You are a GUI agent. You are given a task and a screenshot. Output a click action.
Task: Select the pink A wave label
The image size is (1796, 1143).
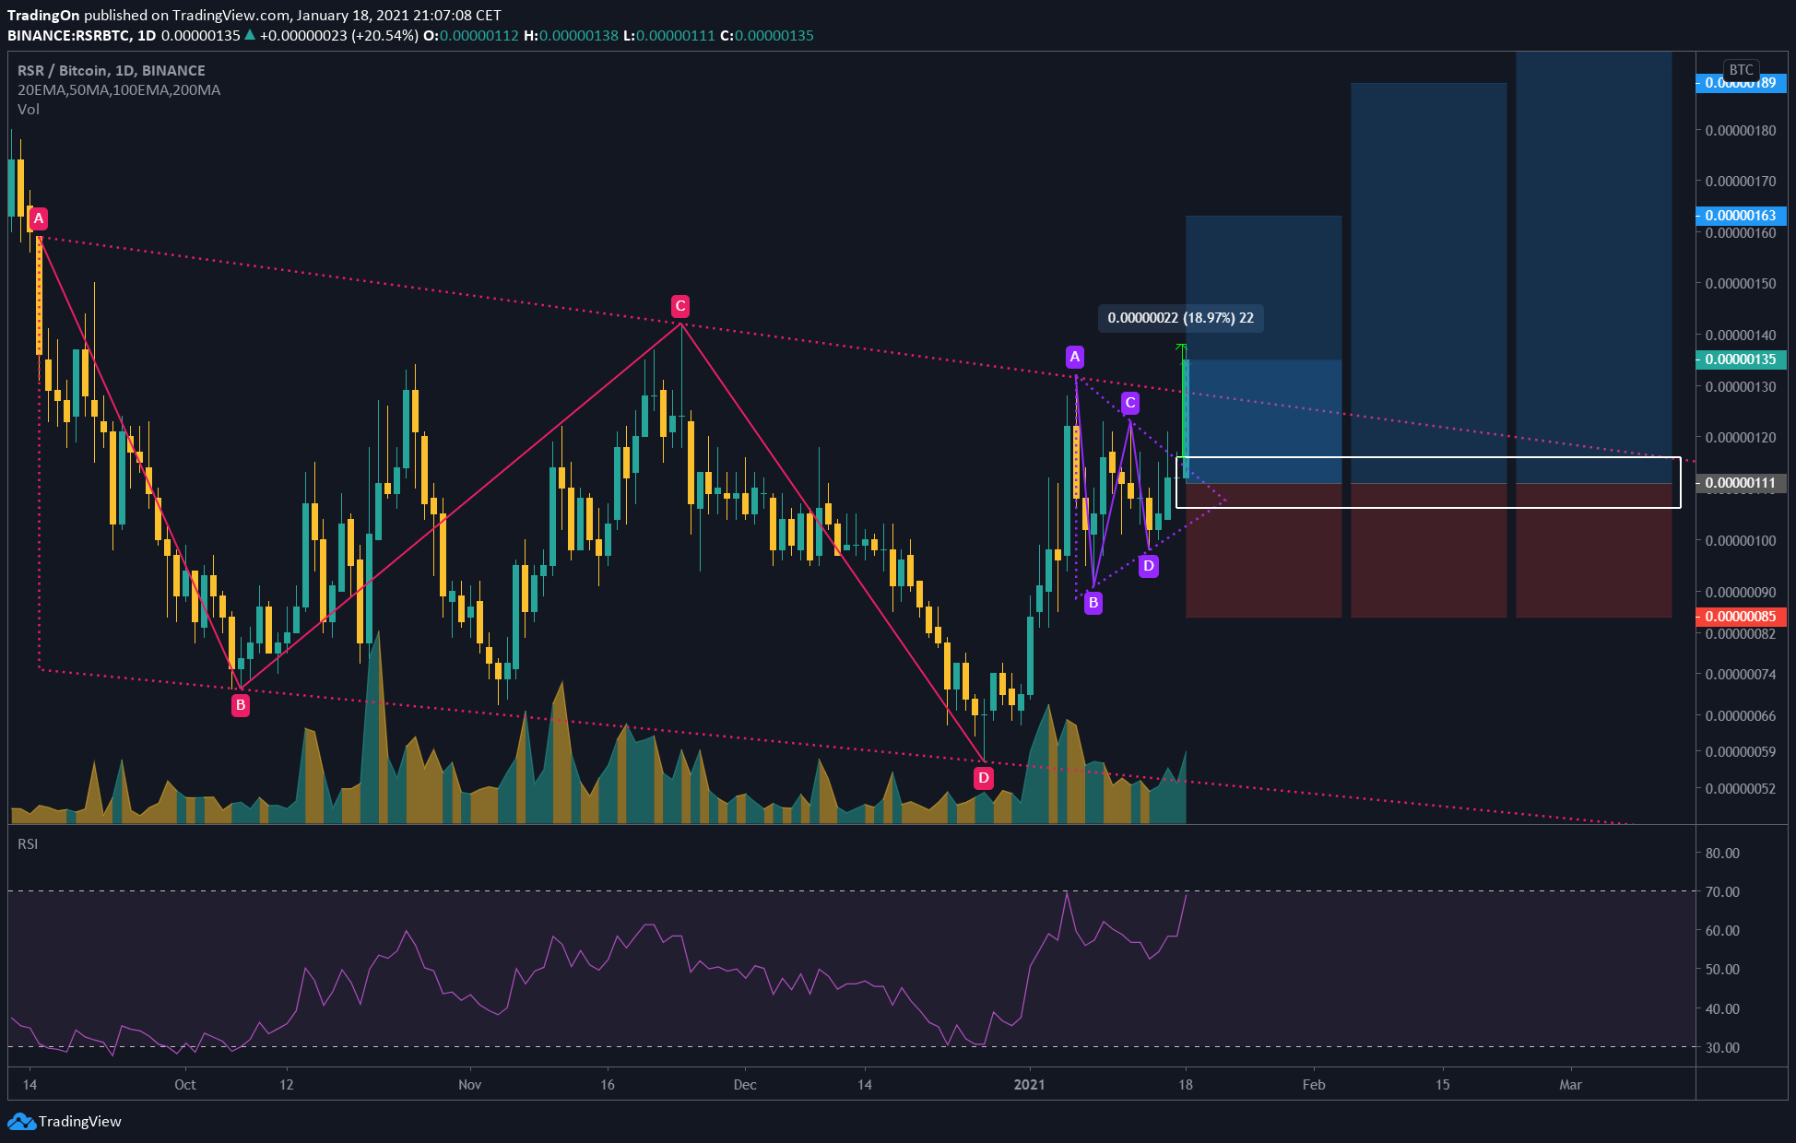[39, 218]
